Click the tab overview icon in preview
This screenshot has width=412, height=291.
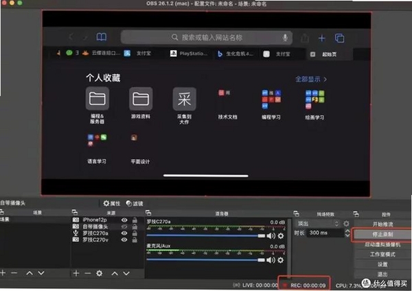coord(339,38)
